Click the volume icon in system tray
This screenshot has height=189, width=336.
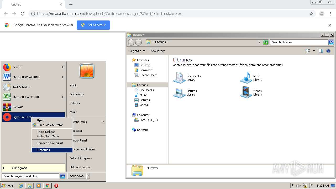point(298,186)
